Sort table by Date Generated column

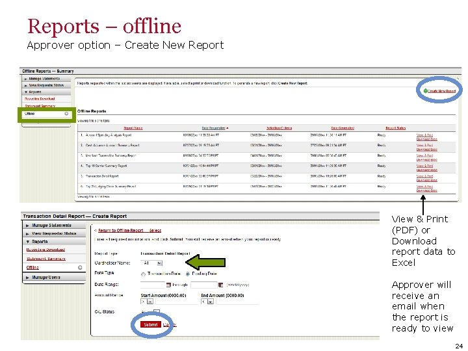click(x=343, y=128)
